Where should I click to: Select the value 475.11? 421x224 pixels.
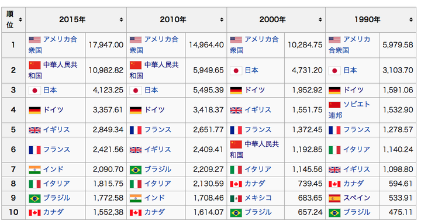pos(401,212)
